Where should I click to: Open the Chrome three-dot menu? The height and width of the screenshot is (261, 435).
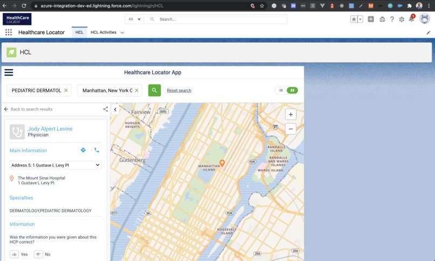click(429, 5)
